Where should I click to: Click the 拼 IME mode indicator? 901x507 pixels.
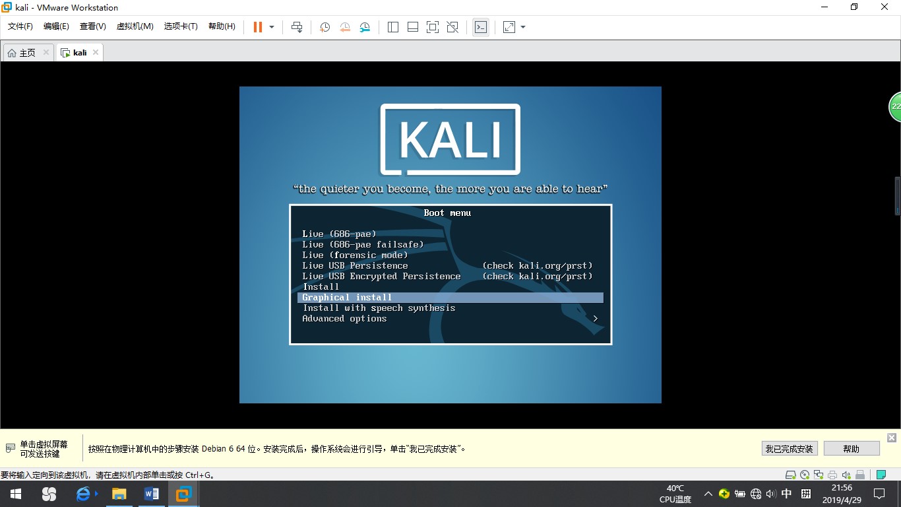[x=806, y=494]
